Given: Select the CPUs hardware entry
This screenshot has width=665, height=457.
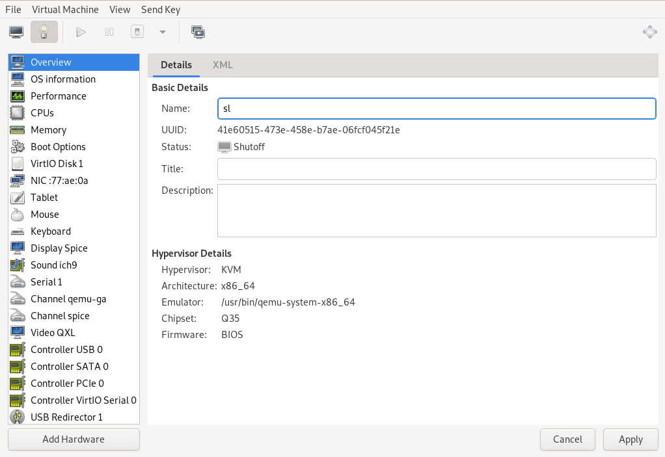Looking at the screenshot, I should (x=42, y=113).
